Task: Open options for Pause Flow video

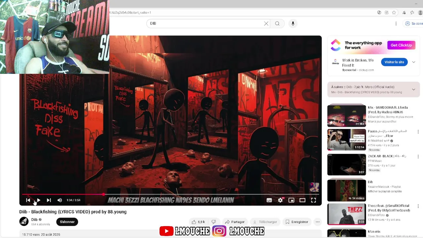Action: (418, 132)
